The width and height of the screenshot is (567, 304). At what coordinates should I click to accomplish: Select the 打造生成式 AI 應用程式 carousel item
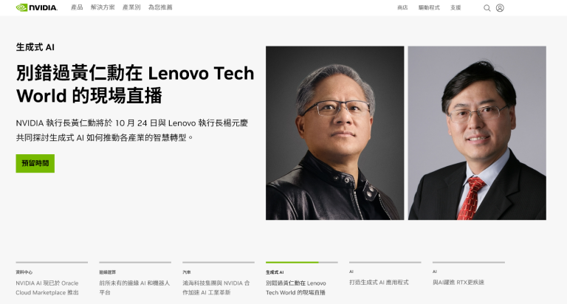point(385,274)
